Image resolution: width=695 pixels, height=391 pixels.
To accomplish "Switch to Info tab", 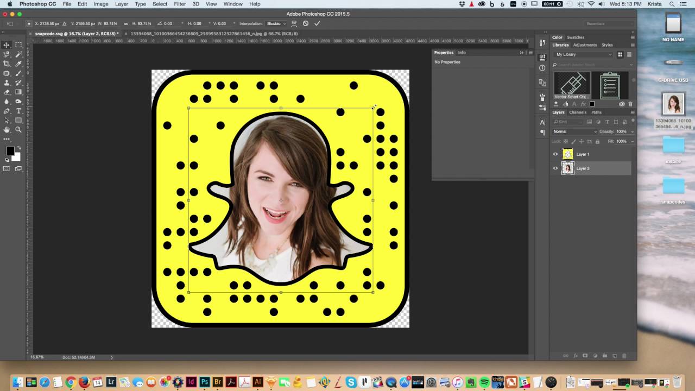I will [x=462, y=53].
